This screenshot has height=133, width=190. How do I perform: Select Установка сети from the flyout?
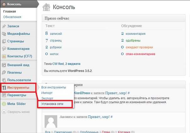52,104
